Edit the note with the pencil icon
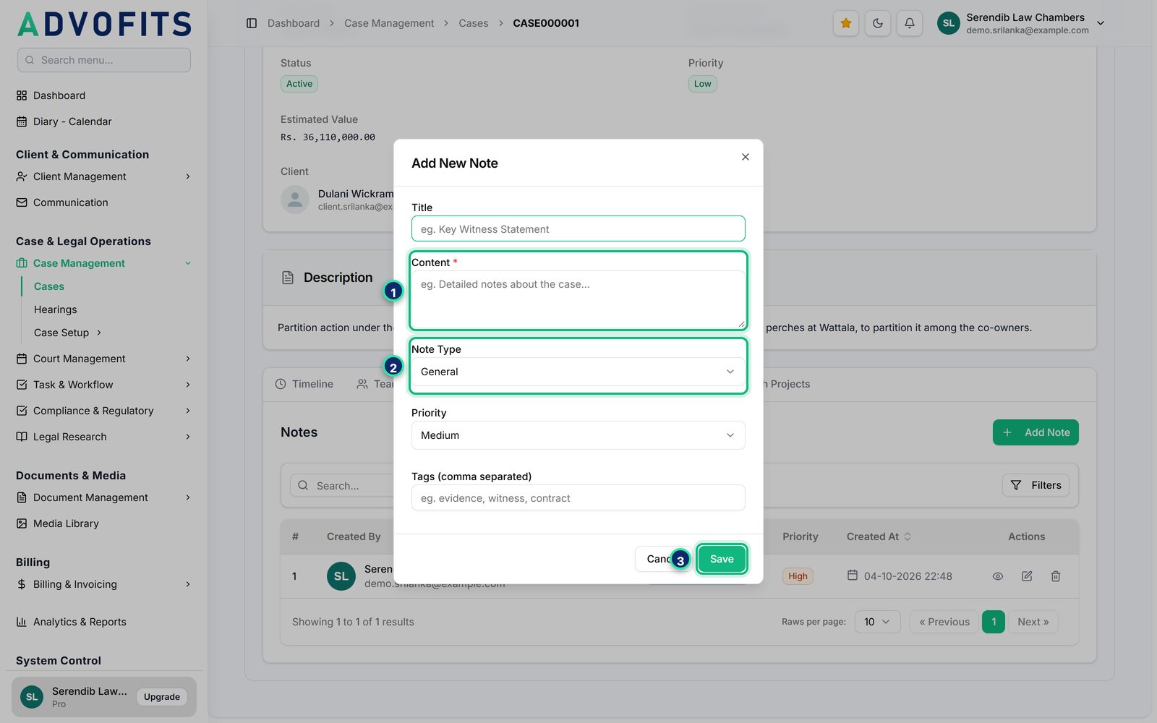The height and width of the screenshot is (723, 1157). [x=1027, y=576]
